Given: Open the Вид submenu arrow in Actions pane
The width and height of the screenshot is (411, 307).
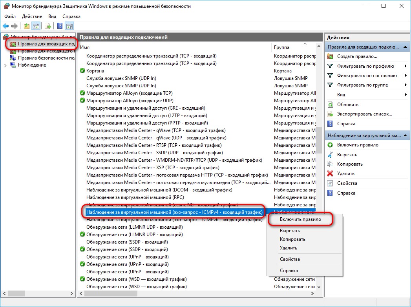Looking at the screenshot, I should [x=406, y=95].
